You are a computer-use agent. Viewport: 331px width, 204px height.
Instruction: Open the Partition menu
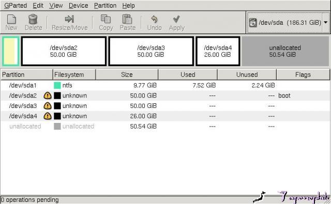pyautogui.click(x=105, y=6)
